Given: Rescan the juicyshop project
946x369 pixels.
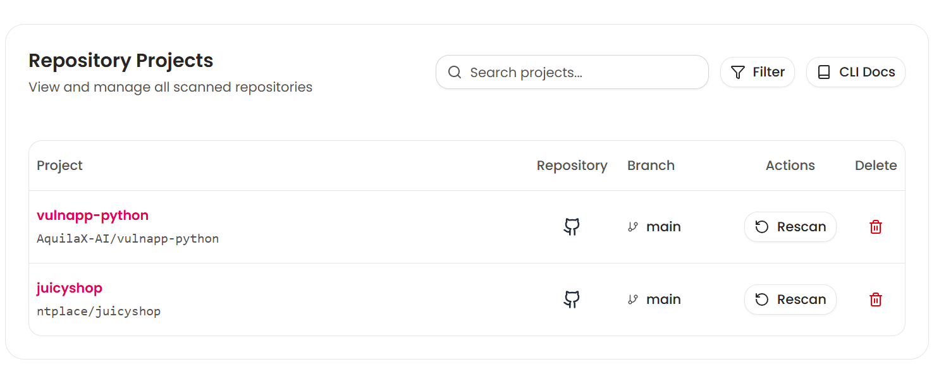Looking at the screenshot, I should coord(790,299).
